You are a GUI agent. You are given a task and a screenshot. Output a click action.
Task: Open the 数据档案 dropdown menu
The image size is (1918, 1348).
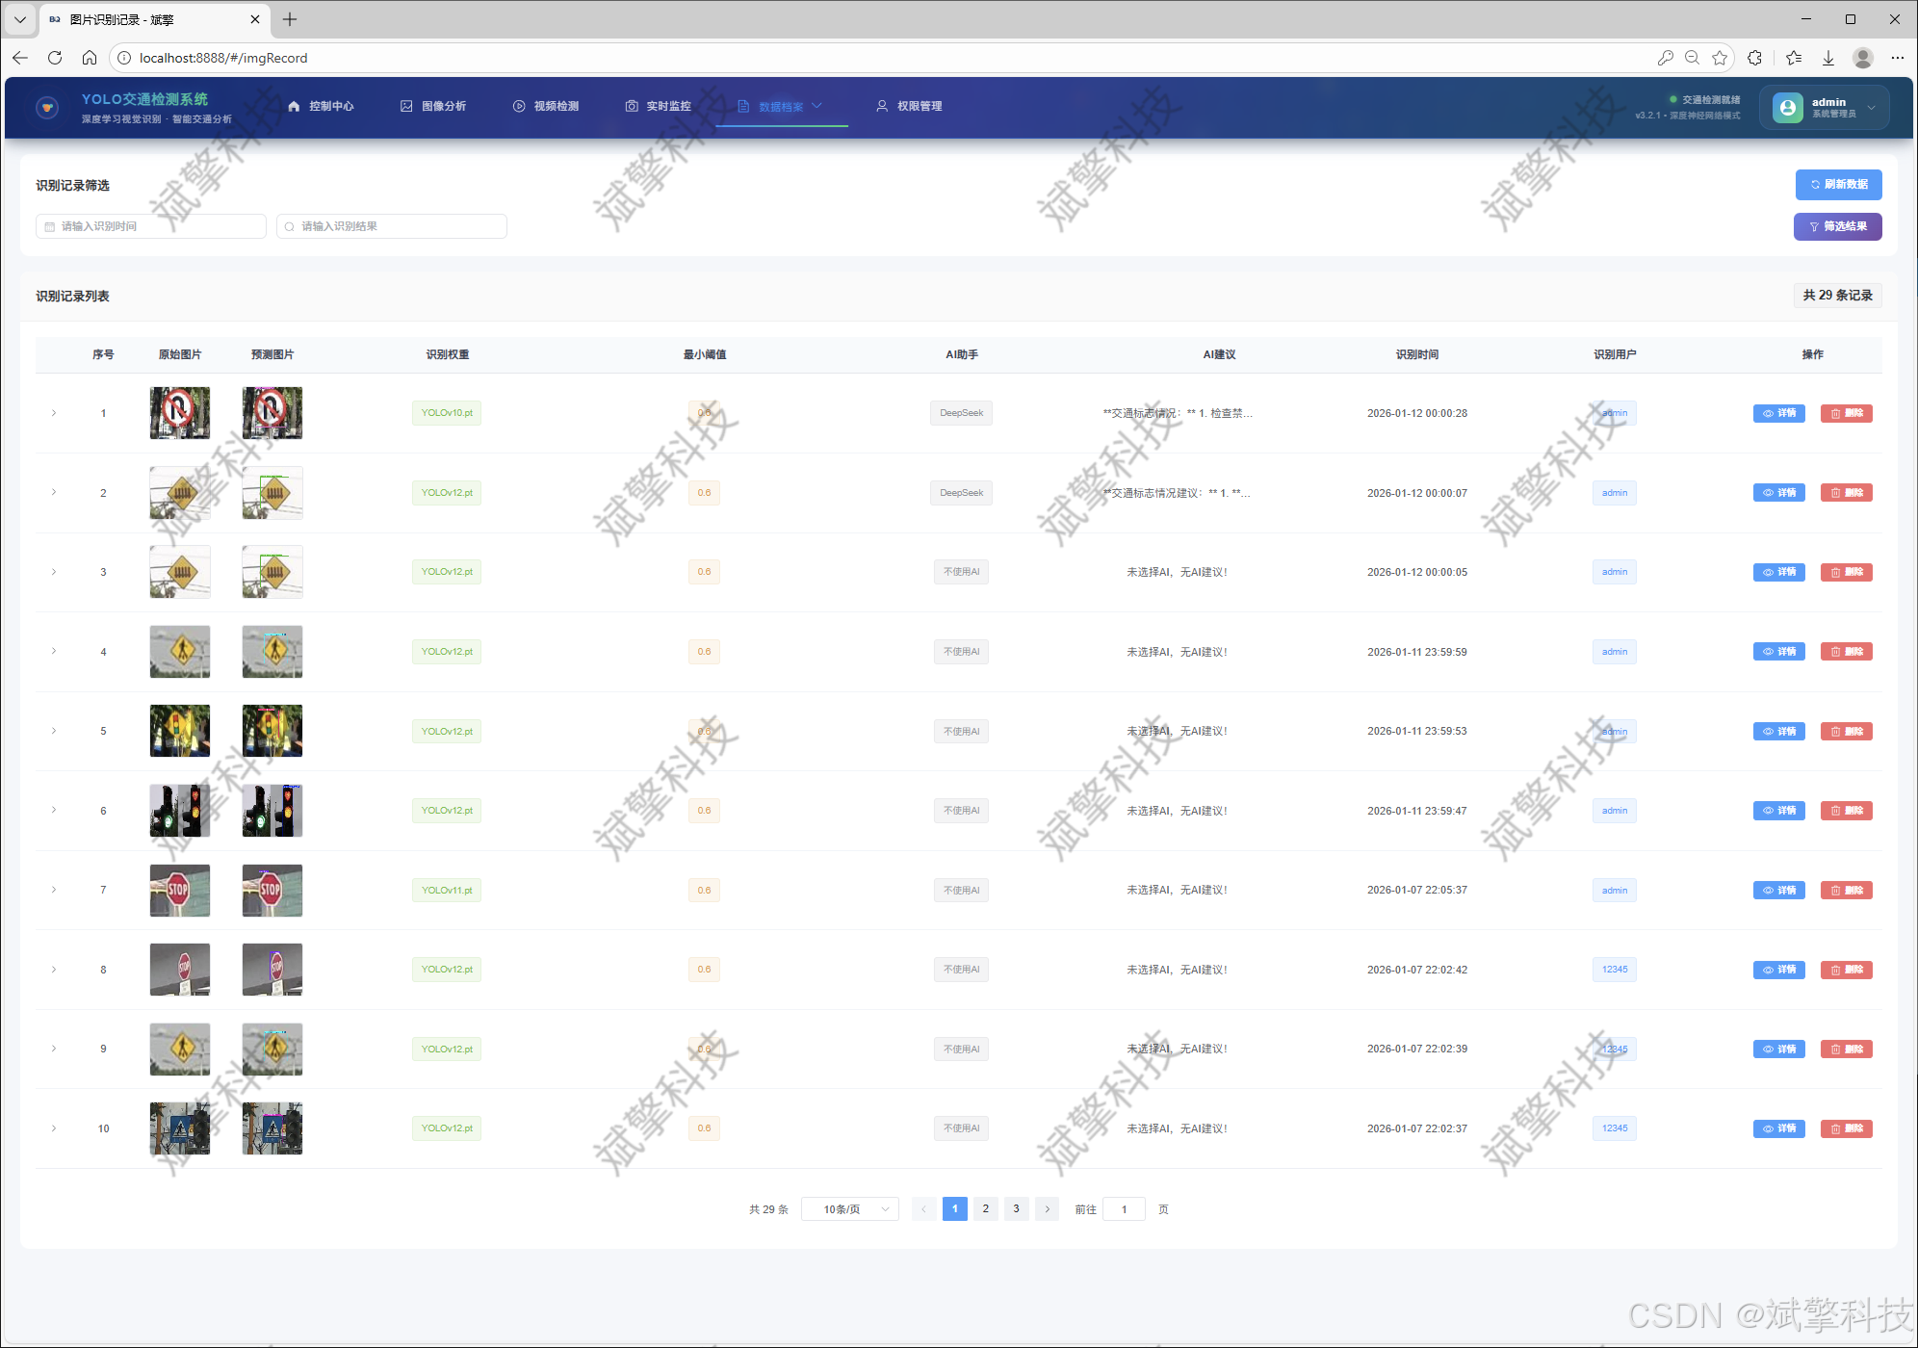[781, 107]
